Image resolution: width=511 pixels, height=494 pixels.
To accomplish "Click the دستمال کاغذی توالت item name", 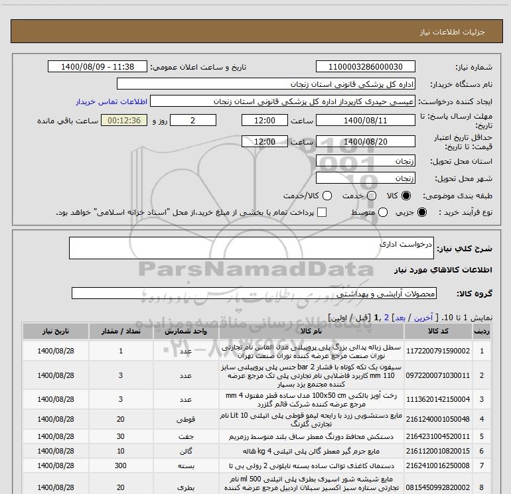I will tap(311, 466).
